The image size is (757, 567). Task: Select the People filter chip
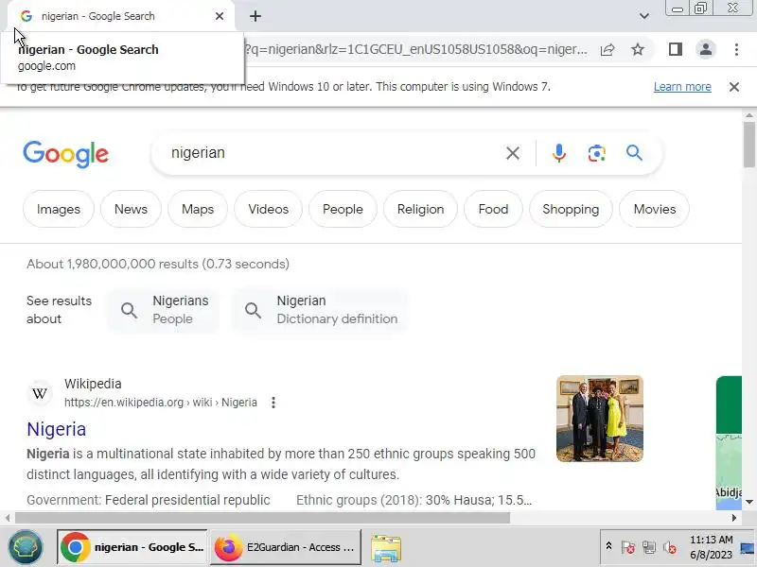point(343,209)
